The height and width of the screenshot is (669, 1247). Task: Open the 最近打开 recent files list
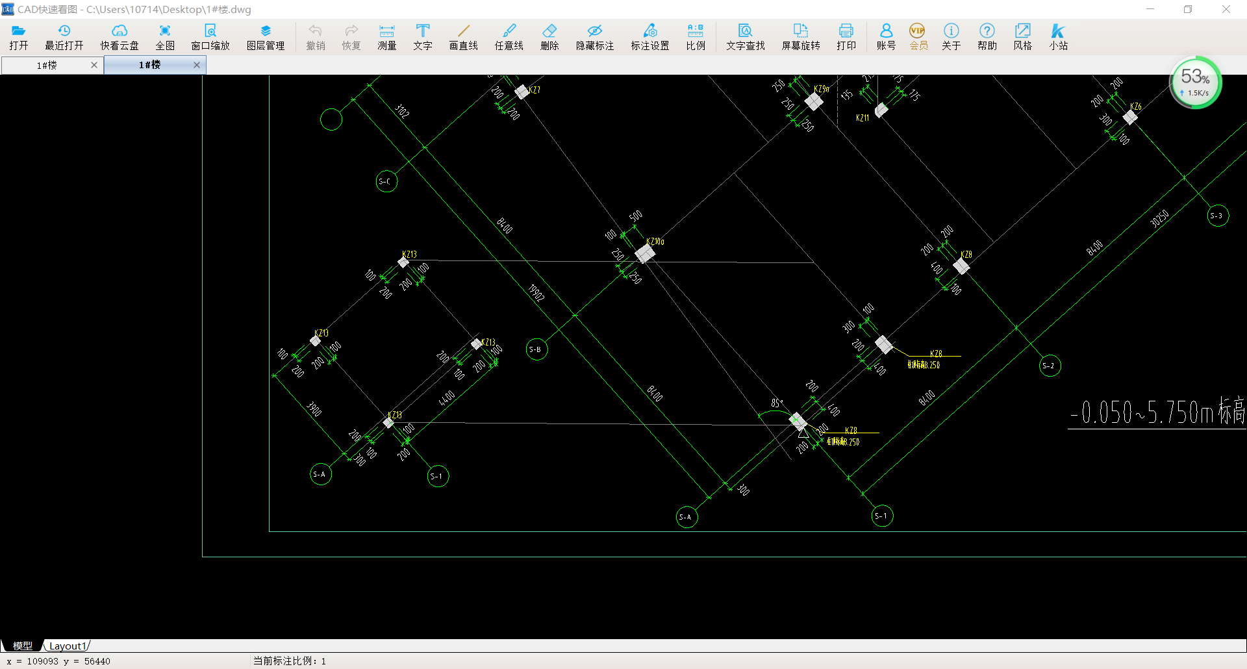point(64,36)
